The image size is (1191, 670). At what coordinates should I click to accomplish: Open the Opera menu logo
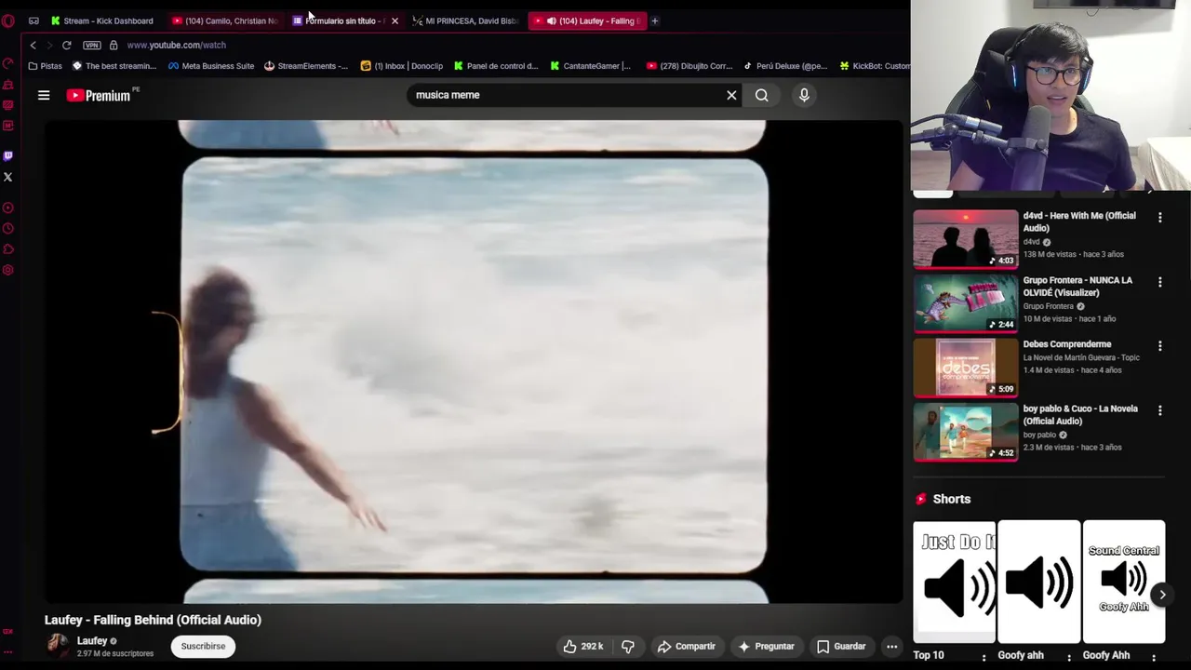pos(8,20)
